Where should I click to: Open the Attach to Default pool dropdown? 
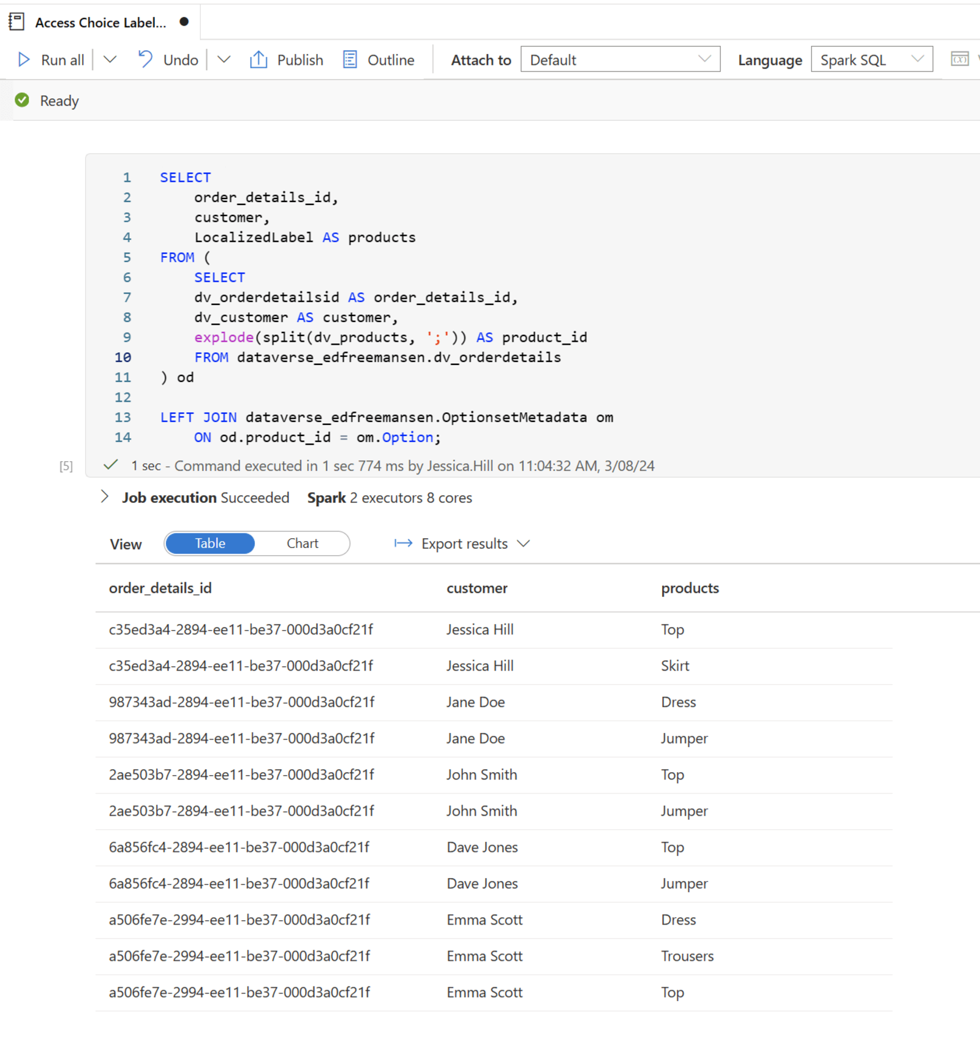(620, 59)
